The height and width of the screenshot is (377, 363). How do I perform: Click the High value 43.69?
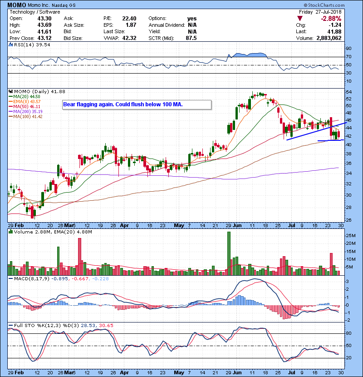pos(44,25)
